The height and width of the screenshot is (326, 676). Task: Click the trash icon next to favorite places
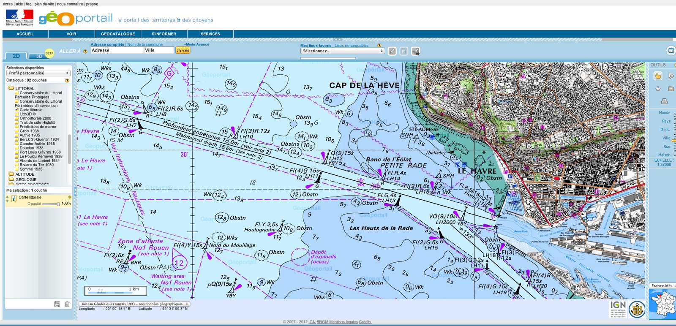(404, 51)
